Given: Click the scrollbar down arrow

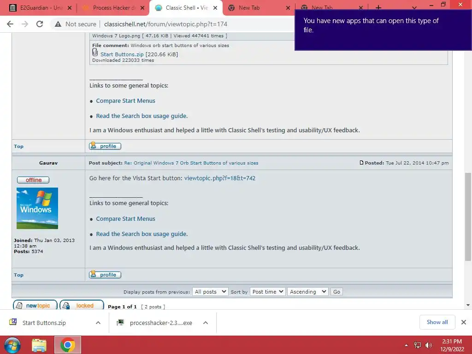Looking at the screenshot, I should click(x=468, y=305).
